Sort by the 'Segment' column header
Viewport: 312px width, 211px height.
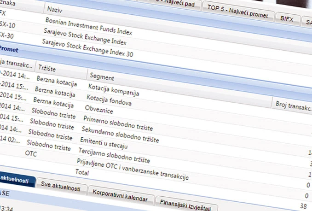(x=102, y=76)
